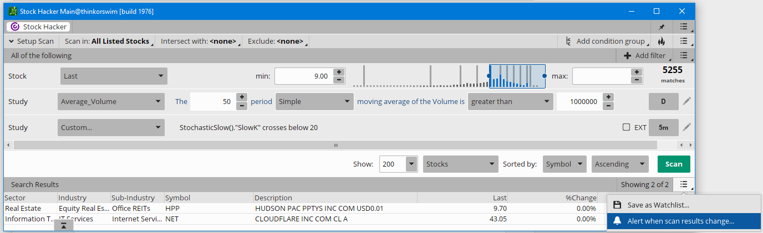Open the Last stock filter dropdown
The image size is (763, 233).
pos(114,76)
